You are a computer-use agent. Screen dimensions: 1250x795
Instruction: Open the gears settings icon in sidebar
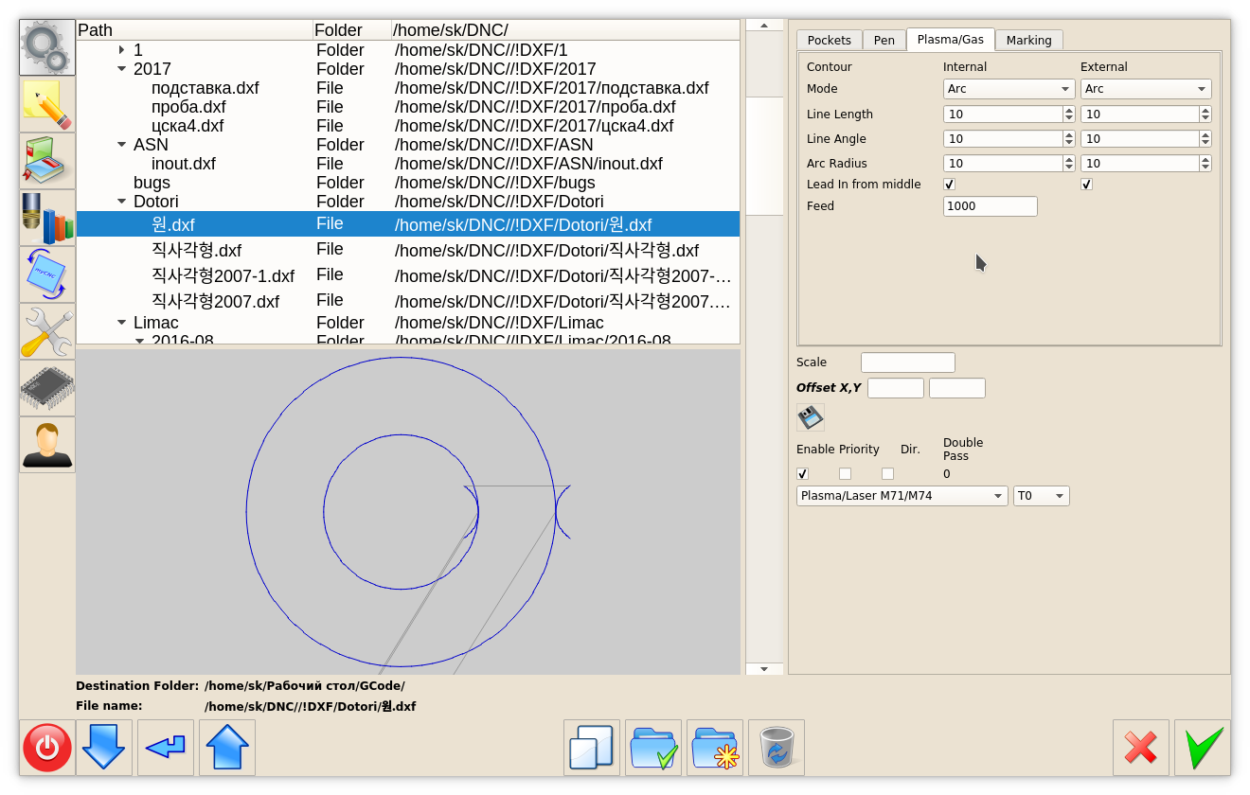[x=47, y=47]
